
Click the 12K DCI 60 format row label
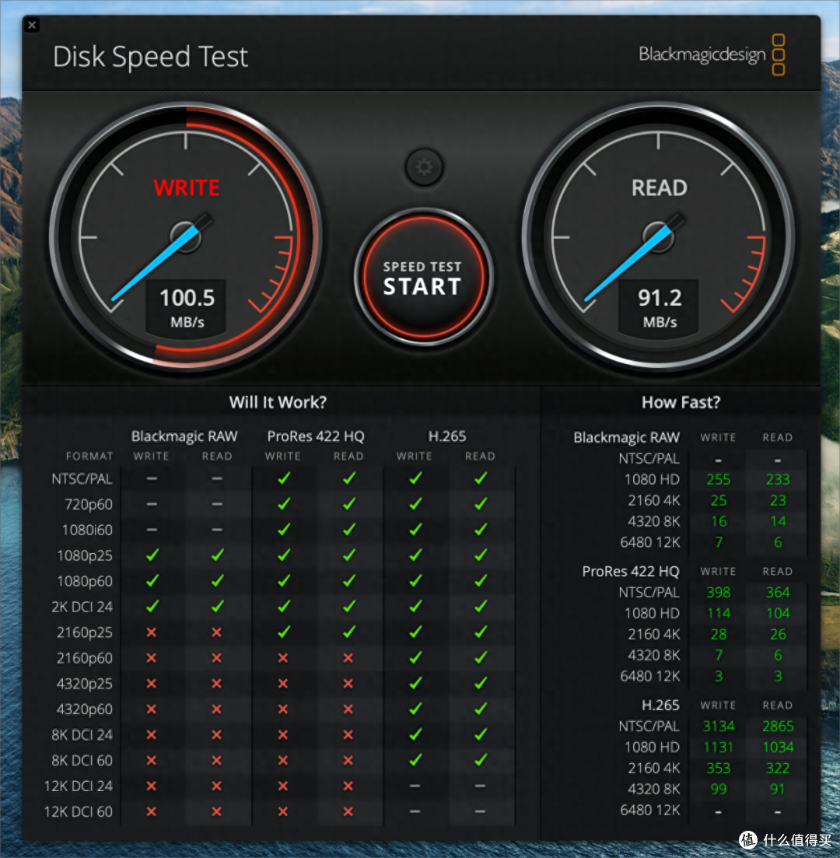tap(79, 811)
